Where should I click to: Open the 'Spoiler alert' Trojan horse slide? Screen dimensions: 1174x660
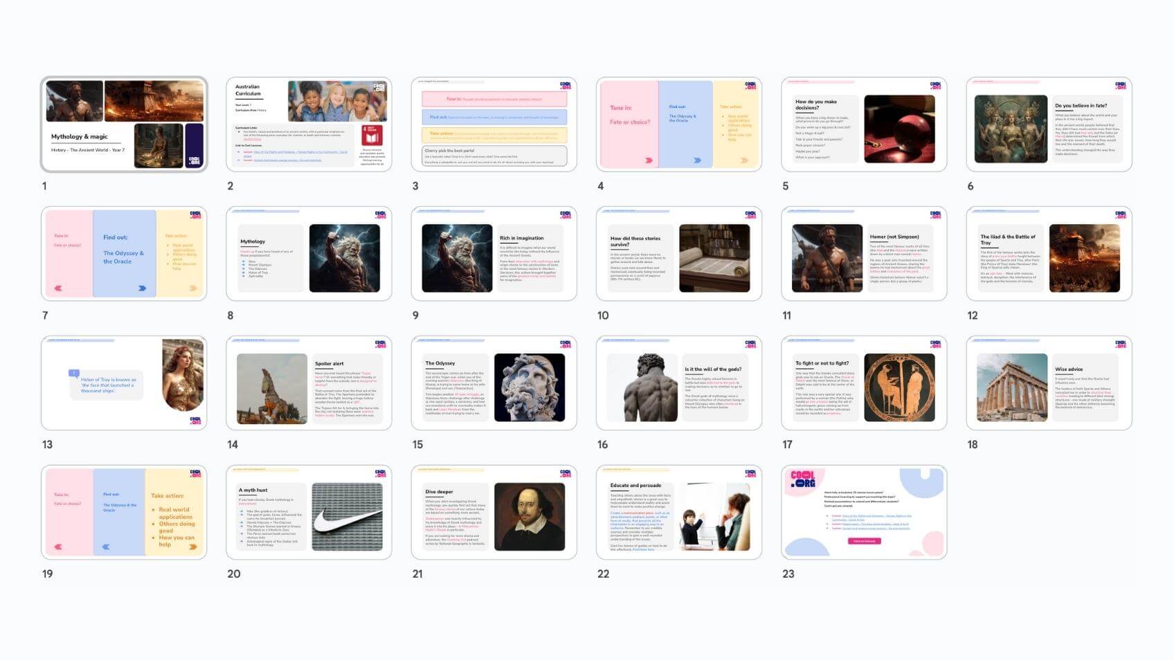click(309, 383)
